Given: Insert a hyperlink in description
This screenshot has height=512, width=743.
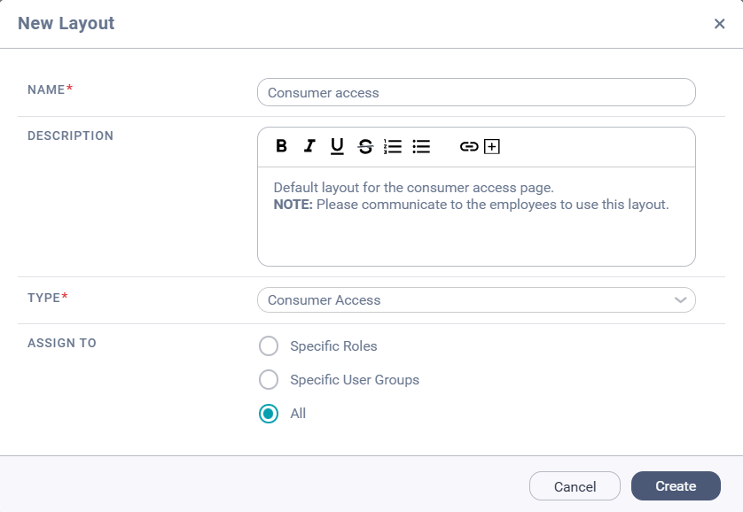Looking at the screenshot, I should (x=469, y=147).
